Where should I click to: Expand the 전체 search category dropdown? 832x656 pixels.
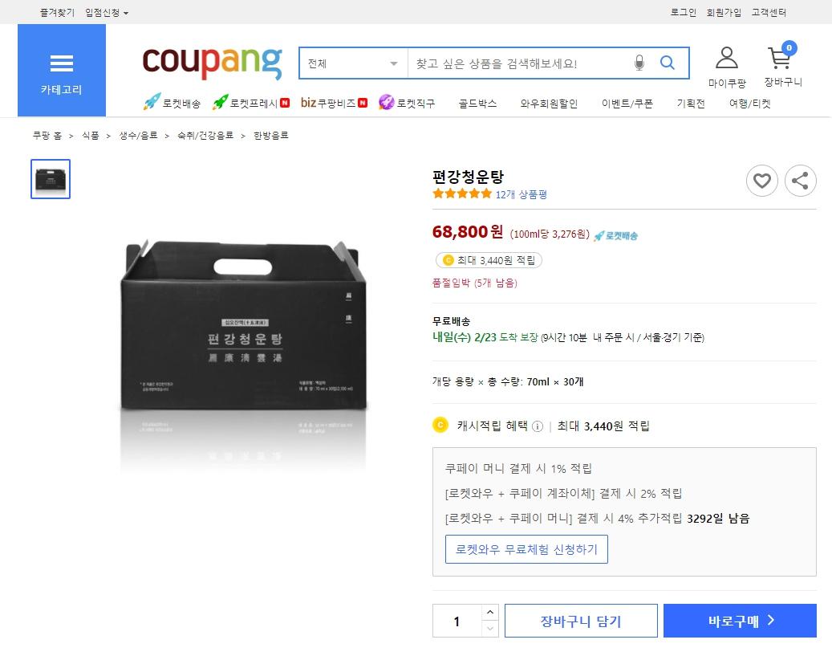pos(353,63)
